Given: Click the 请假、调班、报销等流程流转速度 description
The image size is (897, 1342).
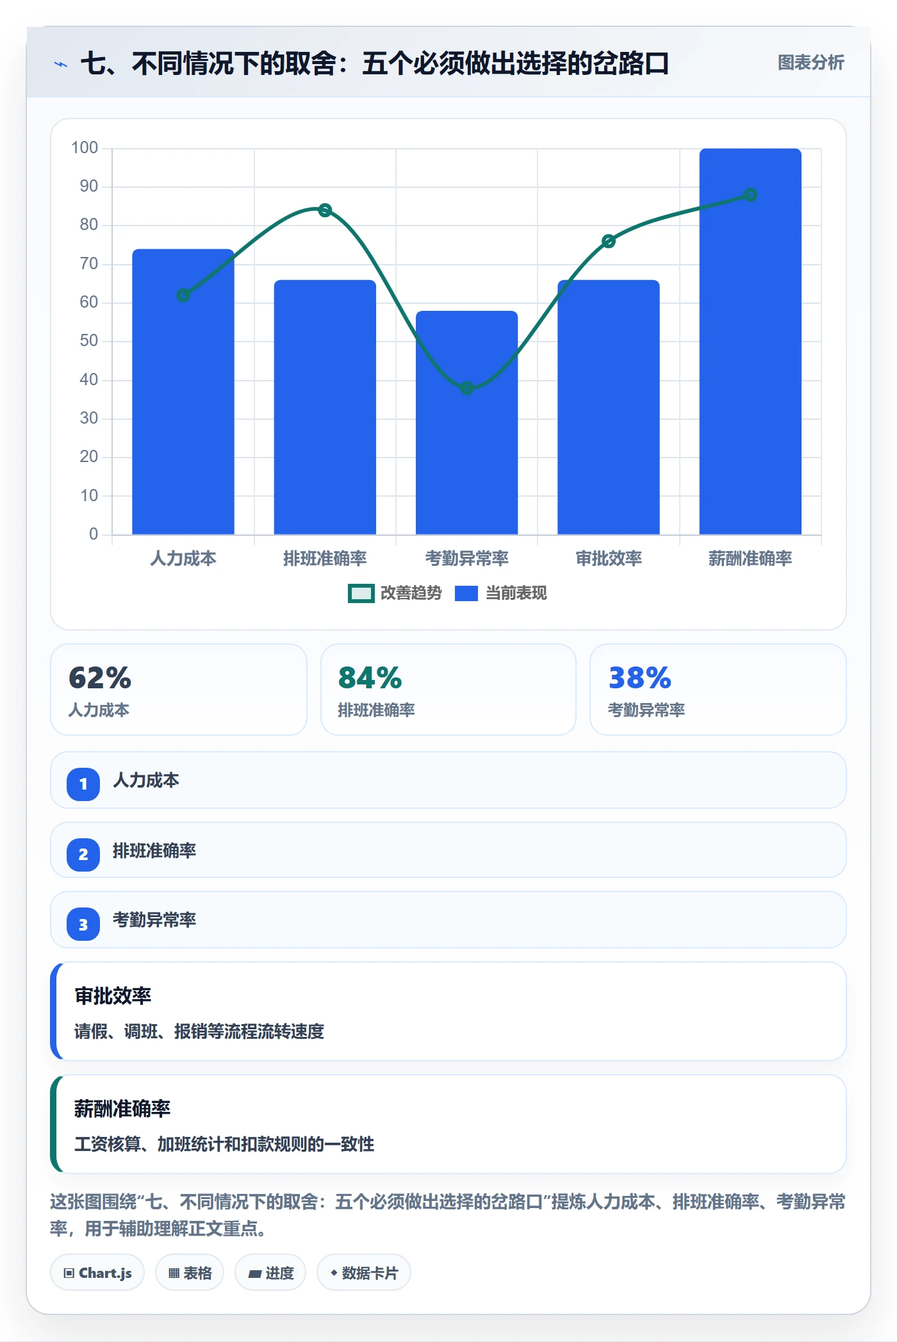Looking at the screenshot, I should (199, 1031).
